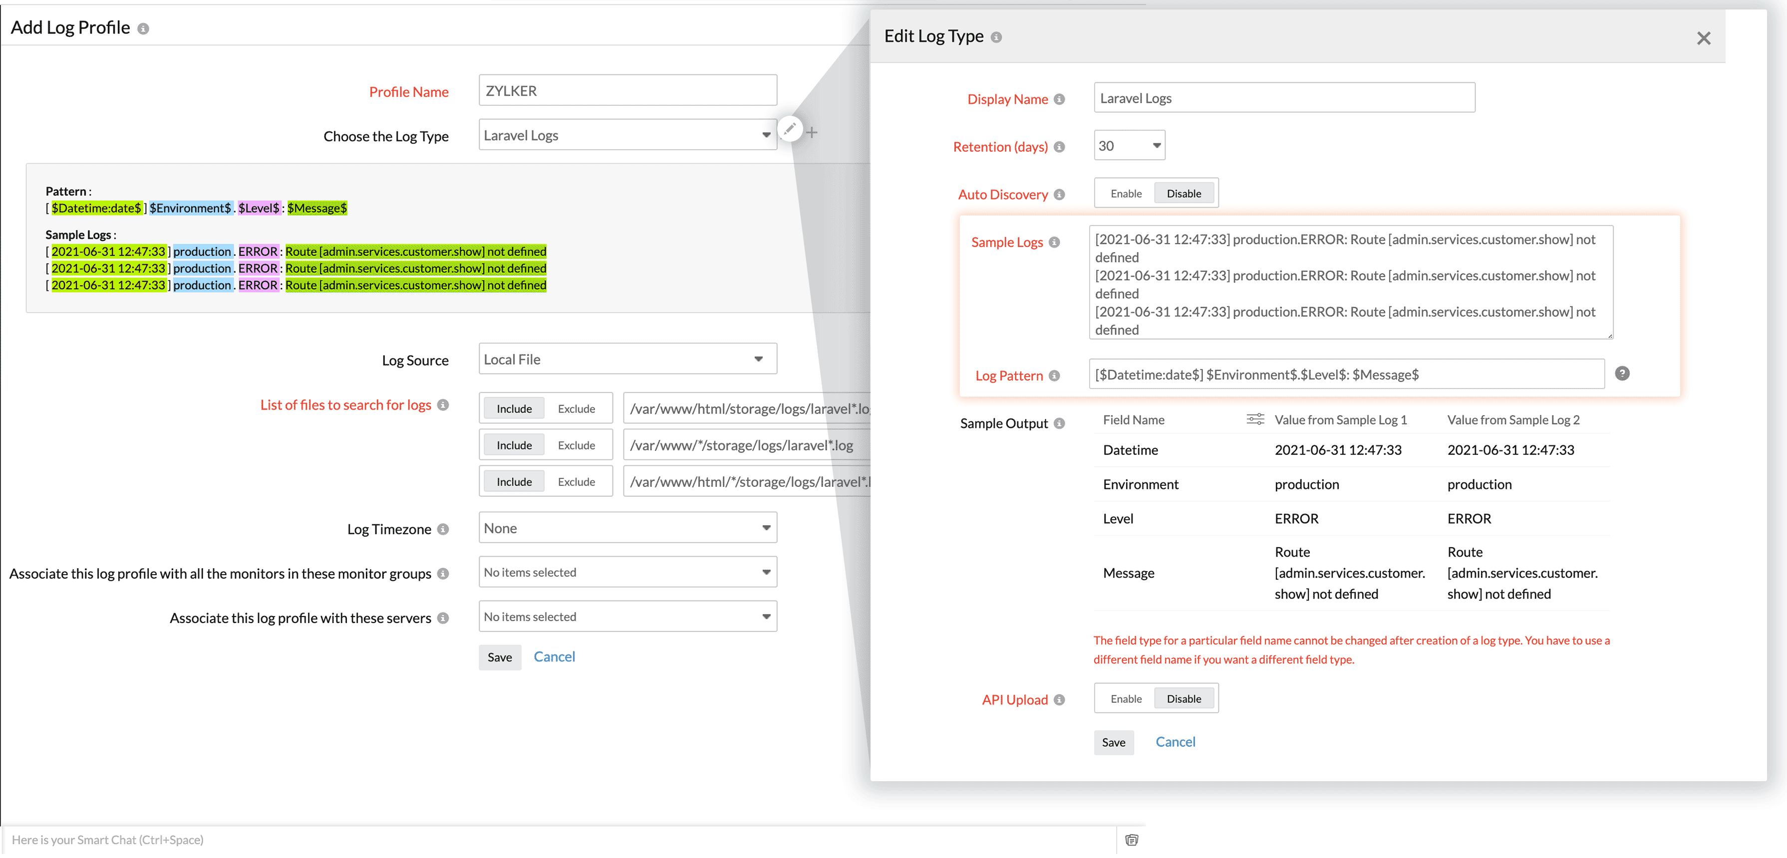
Task: Click the pencil edit log type icon
Action: tap(790, 129)
